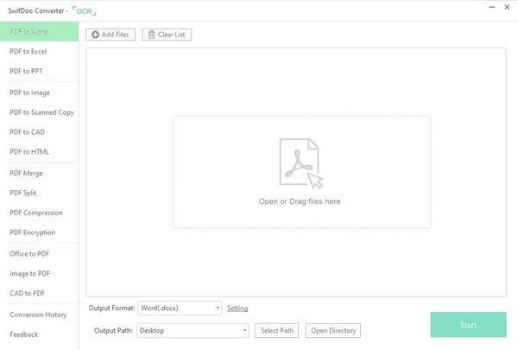Select PDF to CAD option
This screenshot has height=350, width=518.
tap(40, 132)
